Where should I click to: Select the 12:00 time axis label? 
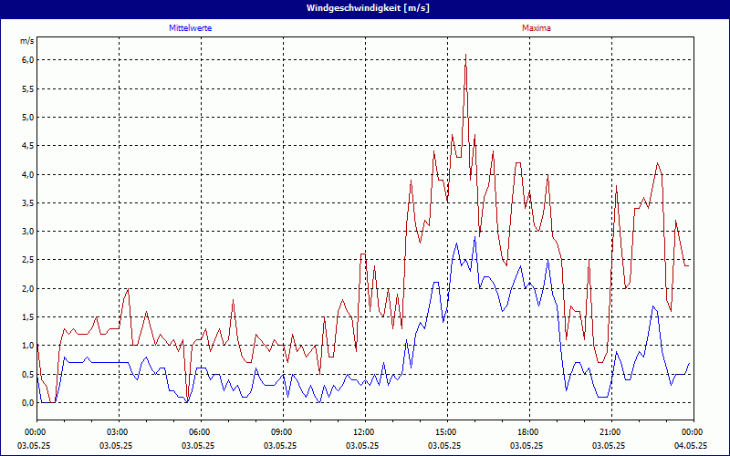click(364, 432)
